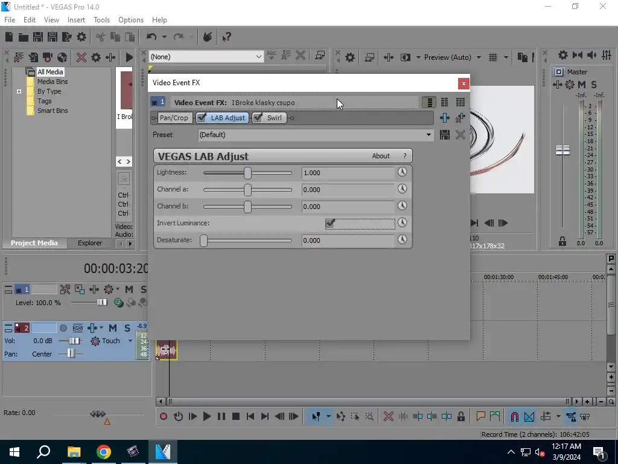Click the Record button in transport bar
This screenshot has height=464, width=618.
164,416
